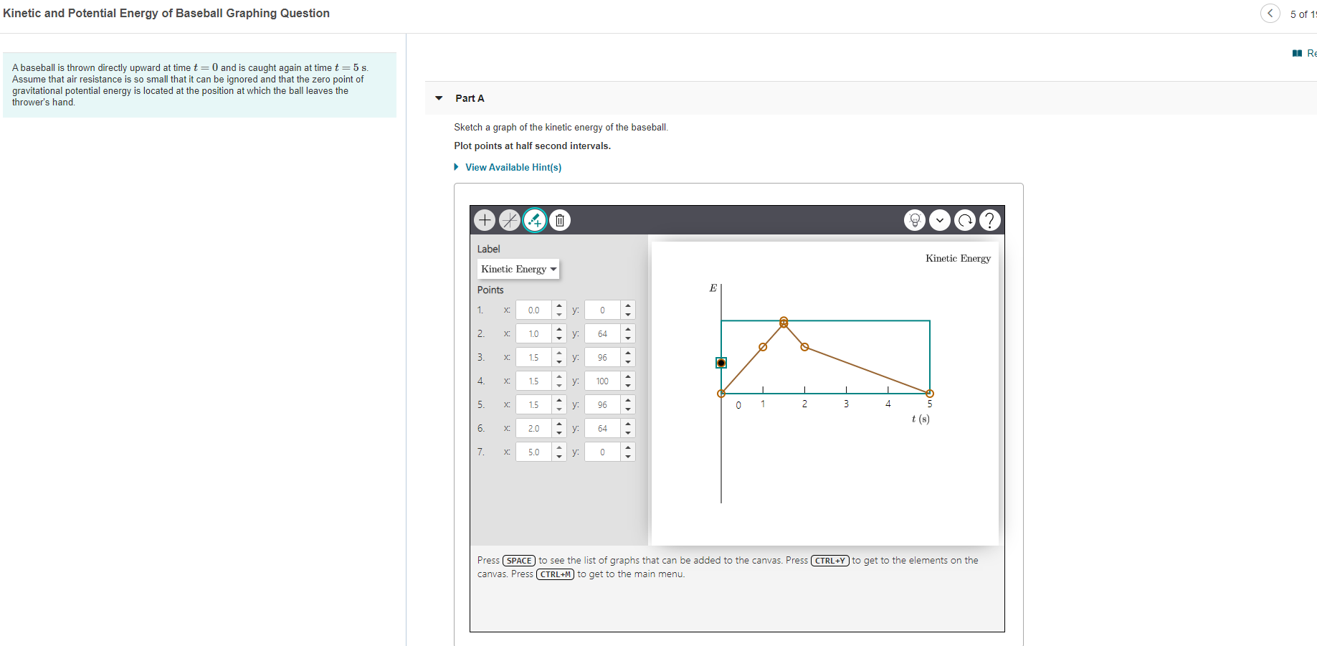This screenshot has height=646, width=1317.
Task: Select the black square handle on the graph axis
Action: coord(721,363)
